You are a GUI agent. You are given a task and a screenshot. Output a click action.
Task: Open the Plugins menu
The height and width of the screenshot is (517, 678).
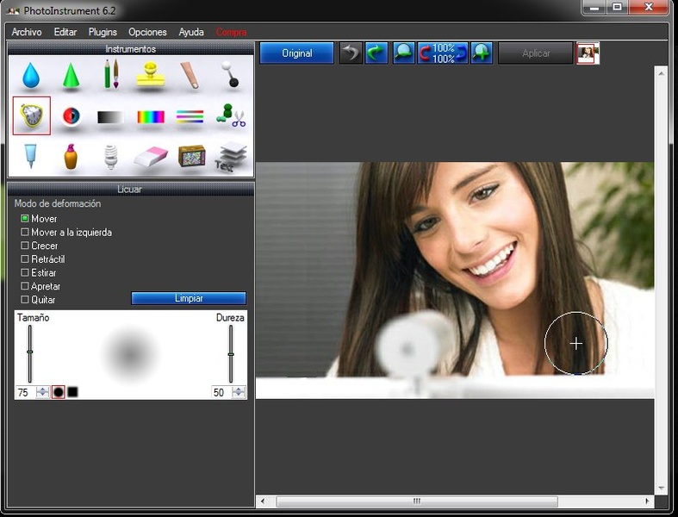point(103,32)
